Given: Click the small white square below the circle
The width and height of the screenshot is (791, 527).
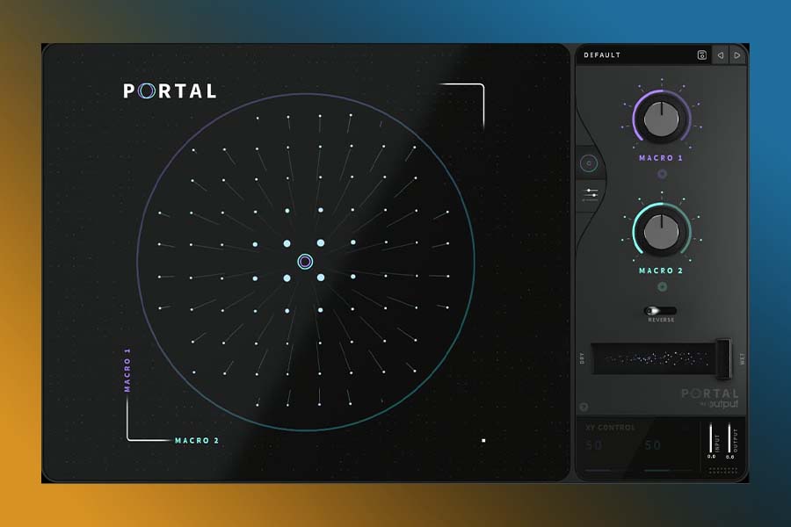Looking at the screenshot, I should click(x=483, y=441).
